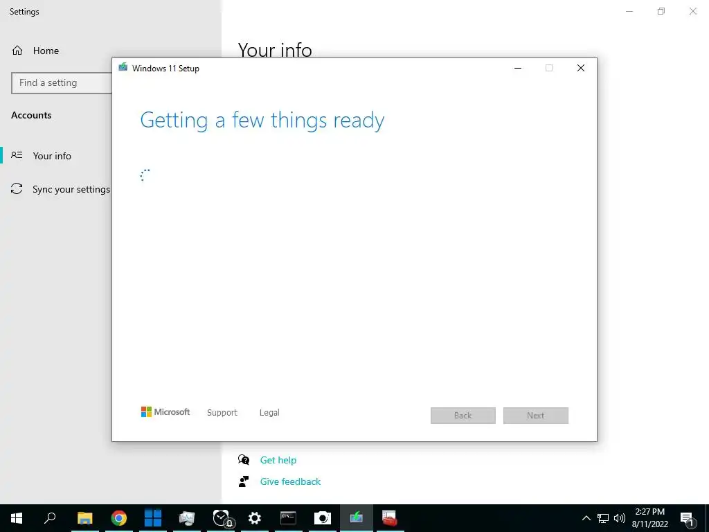Screen dimensions: 709x532
Task: Click the blue four-square taskbar icon
Action: pyautogui.click(x=153, y=518)
